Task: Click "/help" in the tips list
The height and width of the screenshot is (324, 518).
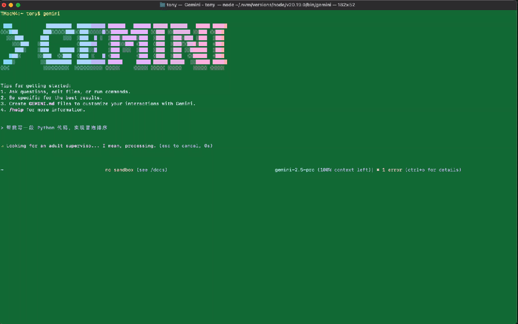Action: click(x=16, y=110)
